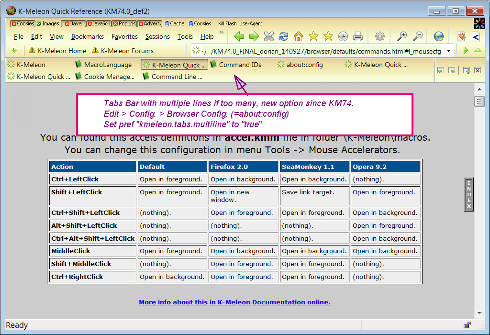Print the page using the printer icon
Viewport: 490px width, 335px height.
pyautogui.click(x=357, y=36)
